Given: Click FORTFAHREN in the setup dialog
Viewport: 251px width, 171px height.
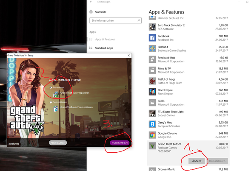Looking at the screenshot, I should point(120,143).
